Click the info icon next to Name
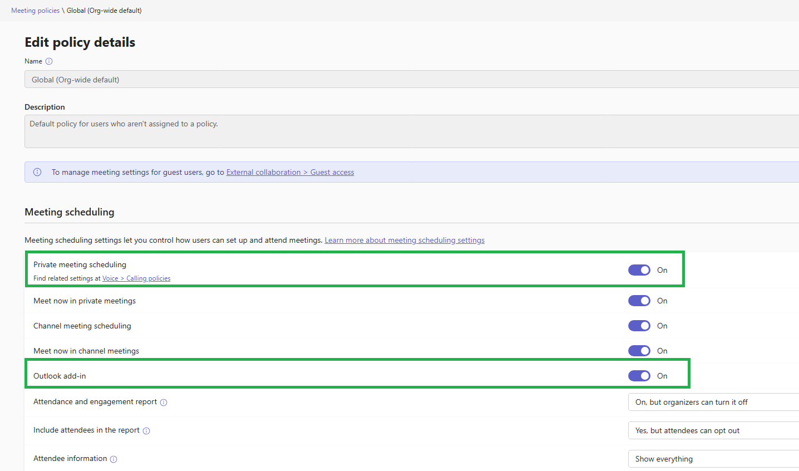 coord(49,61)
